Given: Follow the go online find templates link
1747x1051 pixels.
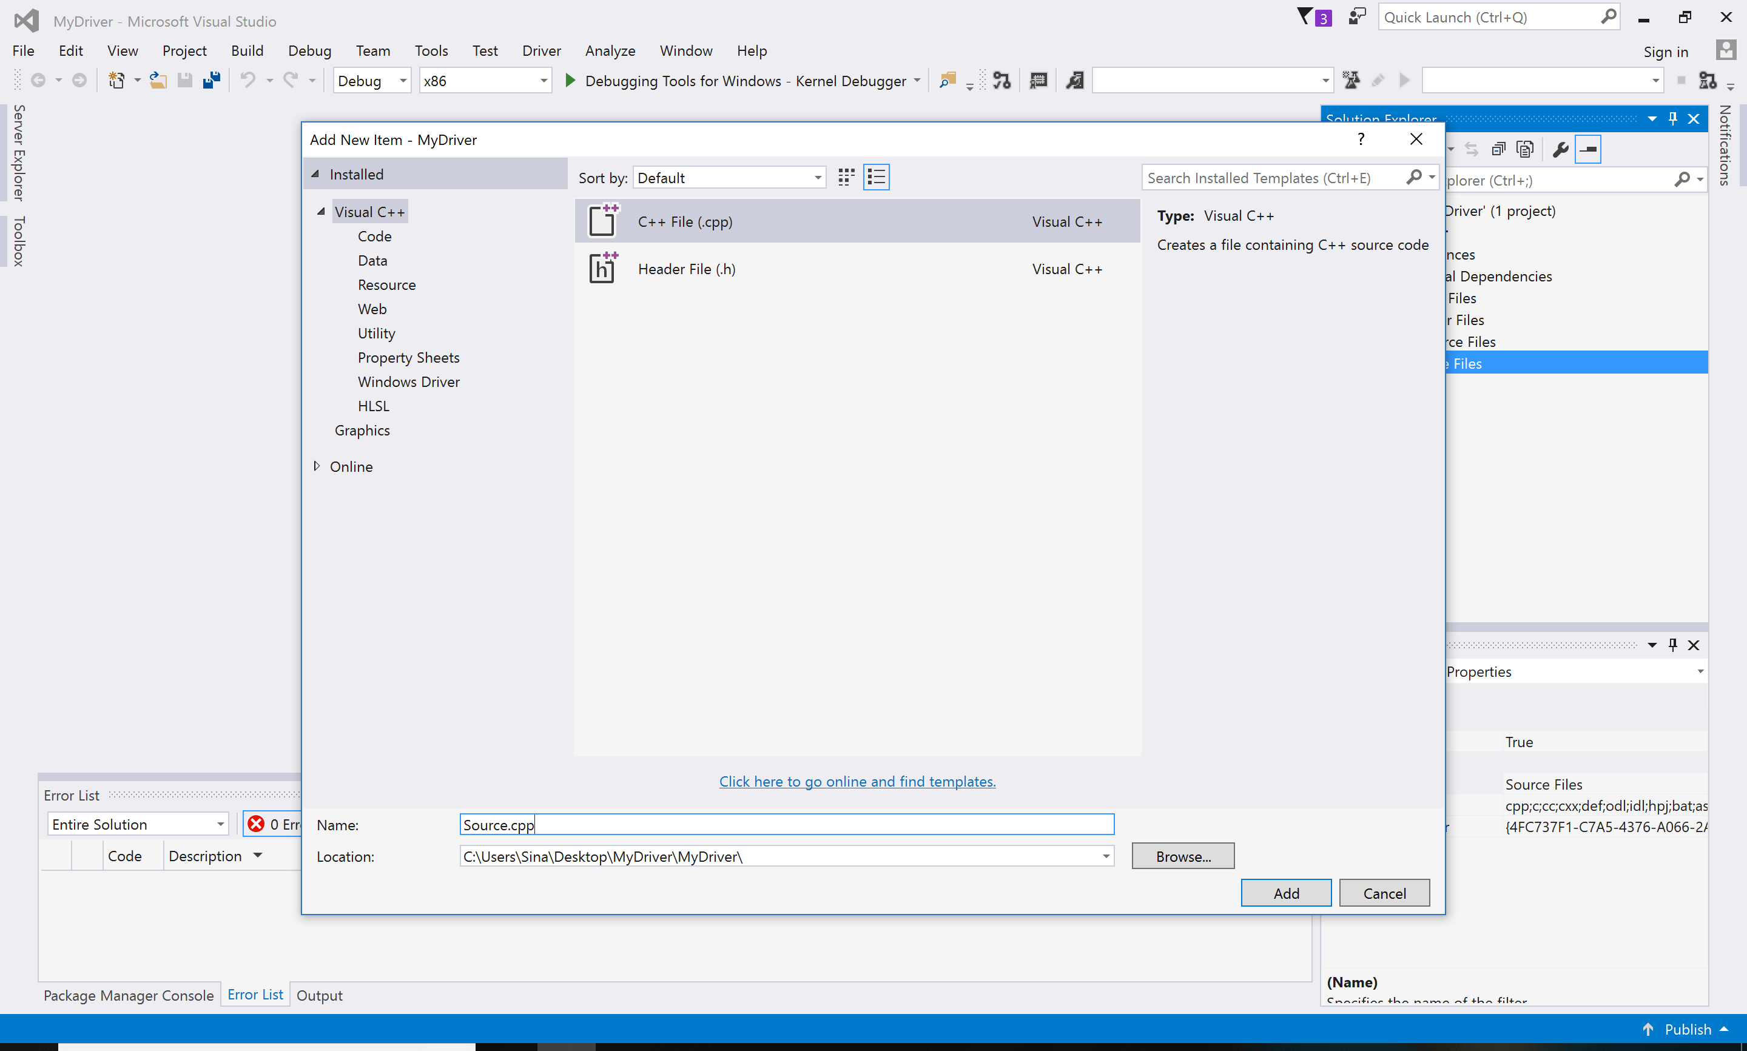Looking at the screenshot, I should coord(857,781).
